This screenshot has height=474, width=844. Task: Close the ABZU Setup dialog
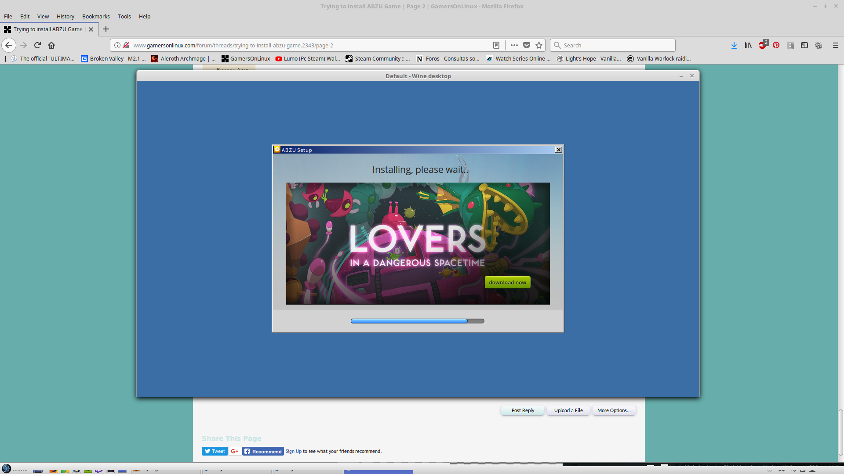pyautogui.click(x=558, y=150)
